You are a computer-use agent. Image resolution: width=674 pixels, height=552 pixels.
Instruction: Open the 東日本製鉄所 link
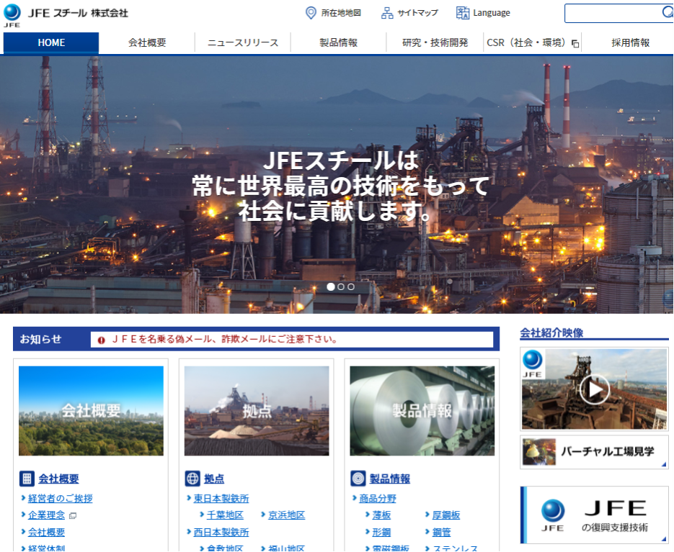(x=221, y=498)
